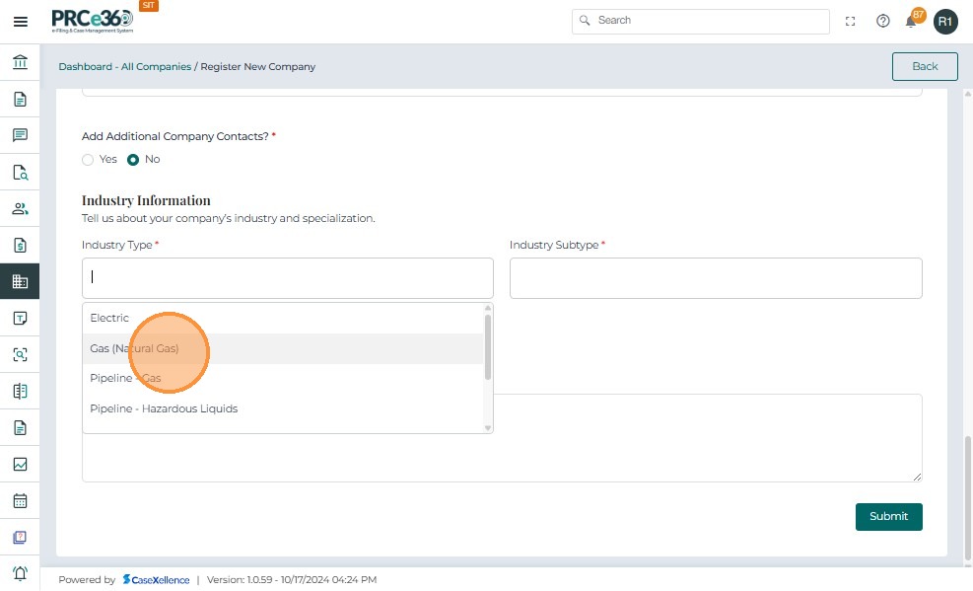
Task: Choose Pipeline - Hazardous Liquids option
Action: coord(164,408)
